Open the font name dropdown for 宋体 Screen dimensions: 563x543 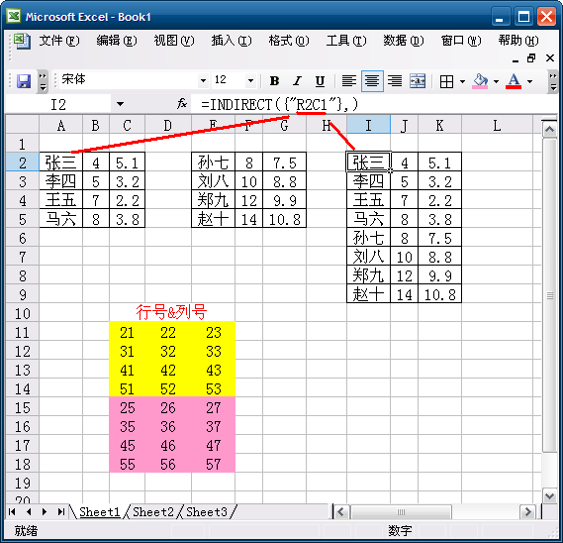click(203, 80)
